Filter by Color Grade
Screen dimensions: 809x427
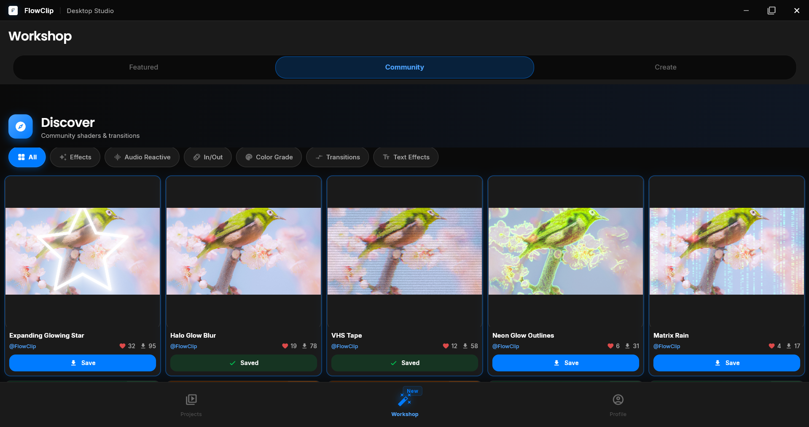269,157
